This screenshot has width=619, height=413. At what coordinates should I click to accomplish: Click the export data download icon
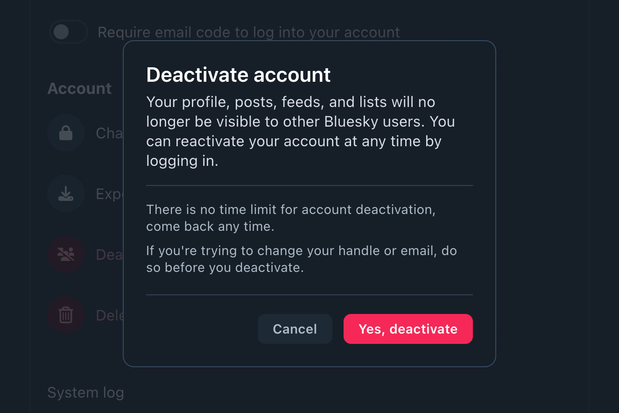click(x=66, y=194)
